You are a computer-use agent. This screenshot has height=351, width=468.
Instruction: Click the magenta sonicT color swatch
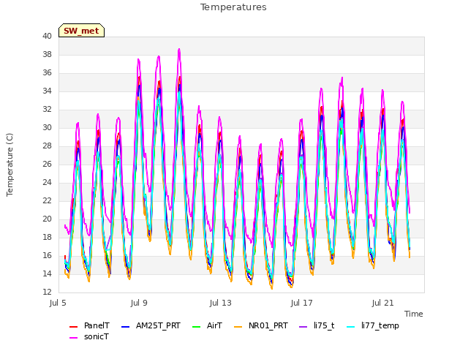coord(73,338)
